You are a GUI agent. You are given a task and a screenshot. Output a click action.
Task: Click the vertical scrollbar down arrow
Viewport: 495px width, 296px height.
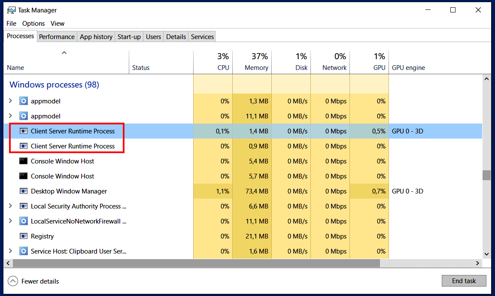click(x=486, y=254)
